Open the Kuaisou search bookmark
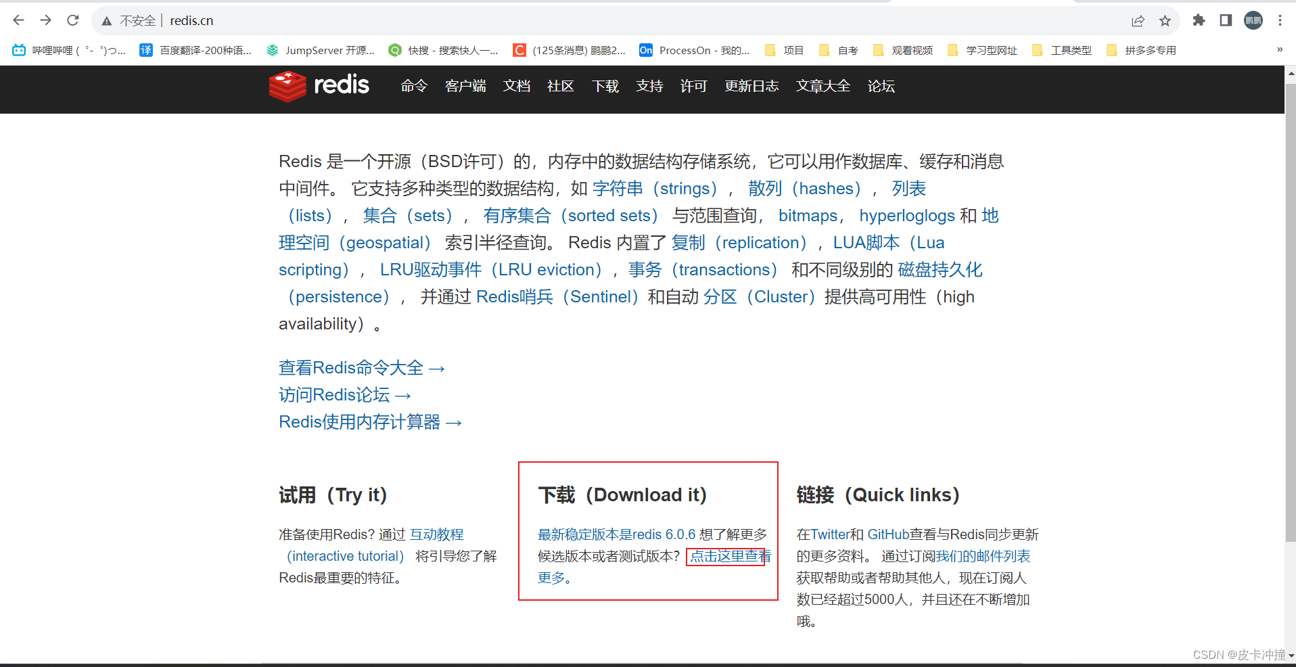1296x667 pixels. pyautogui.click(x=443, y=50)
